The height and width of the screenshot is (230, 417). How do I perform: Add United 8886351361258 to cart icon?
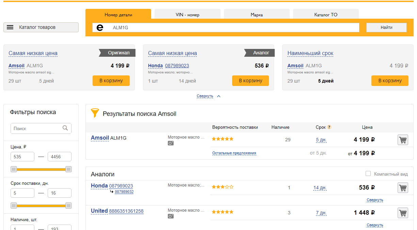coord(403,213)
